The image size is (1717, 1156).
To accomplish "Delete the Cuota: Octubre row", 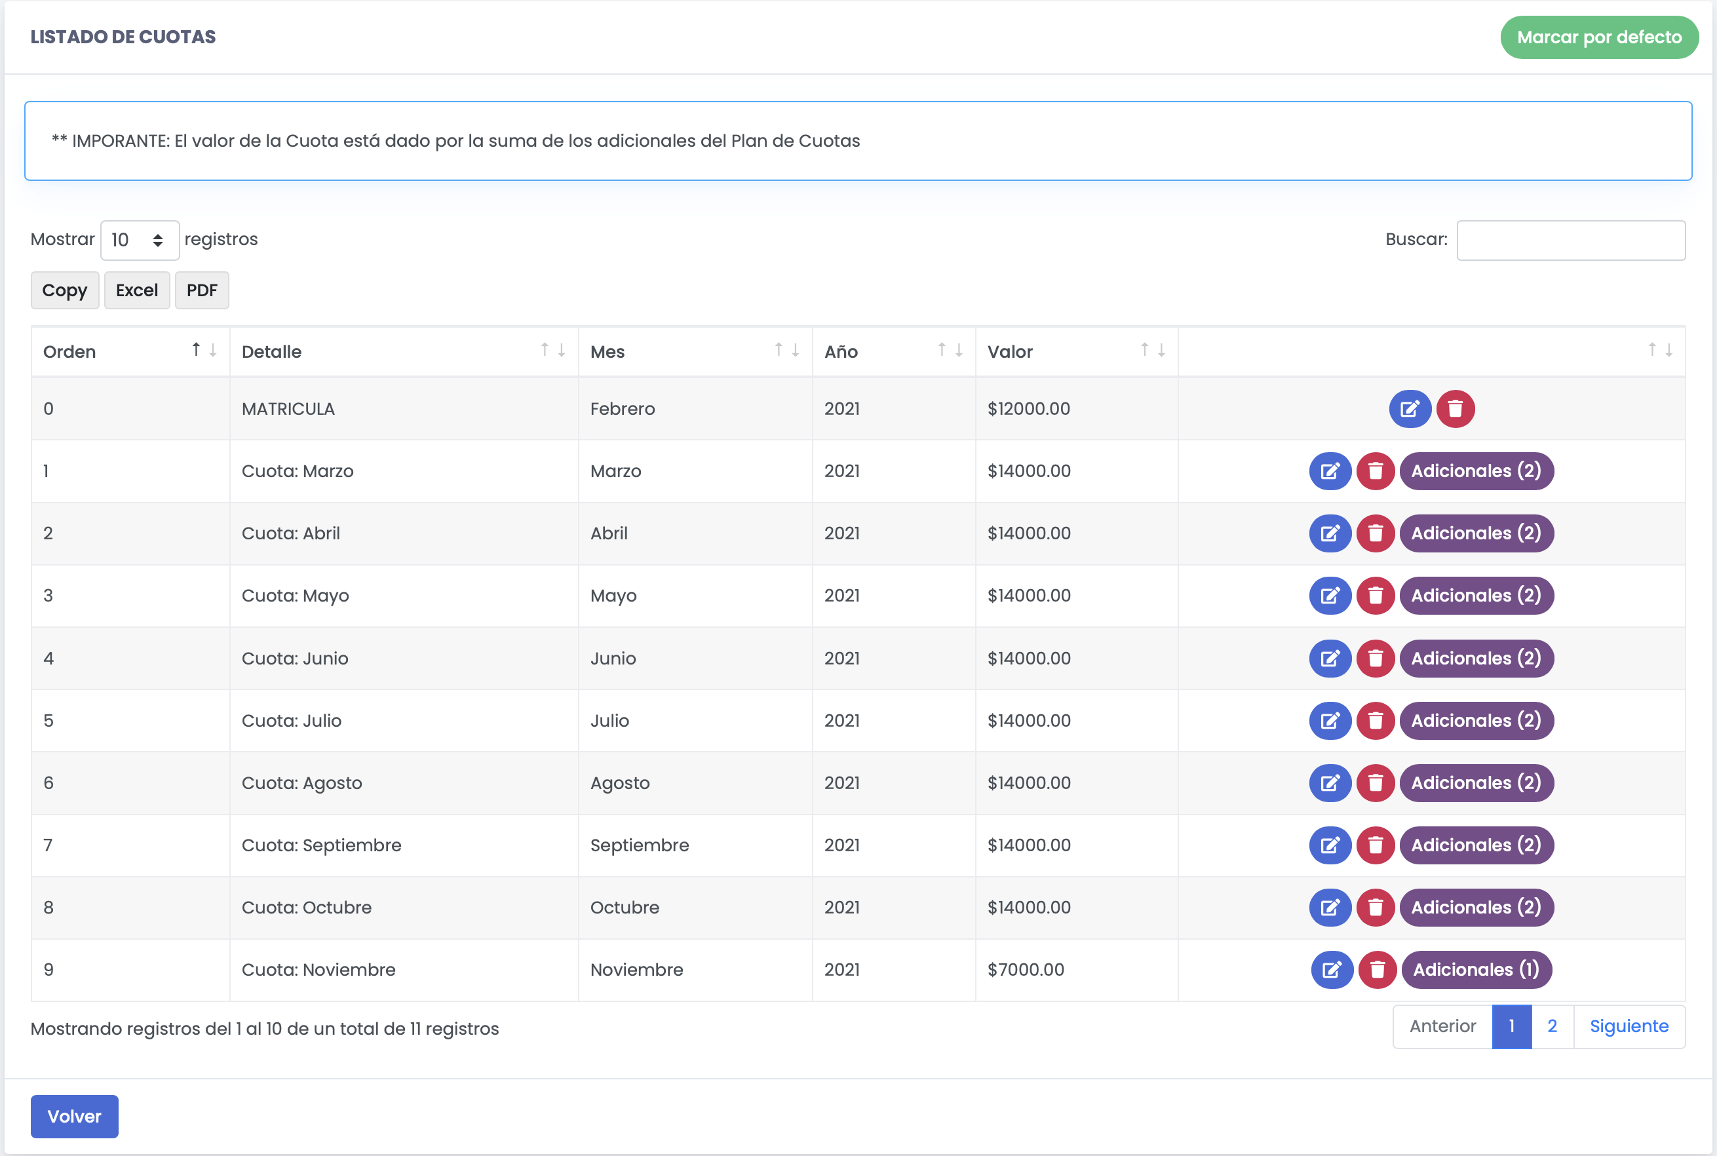I will pyautogui.click(x=1376, y=908).
